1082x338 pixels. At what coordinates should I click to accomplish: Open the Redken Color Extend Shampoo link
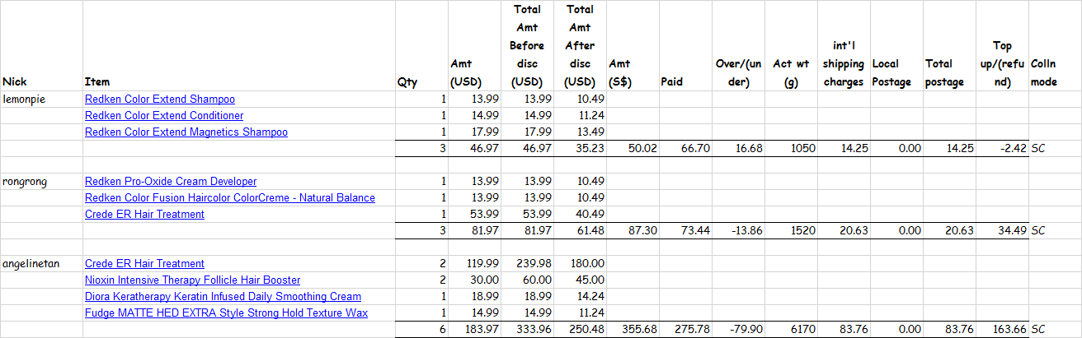coord(160,99)
